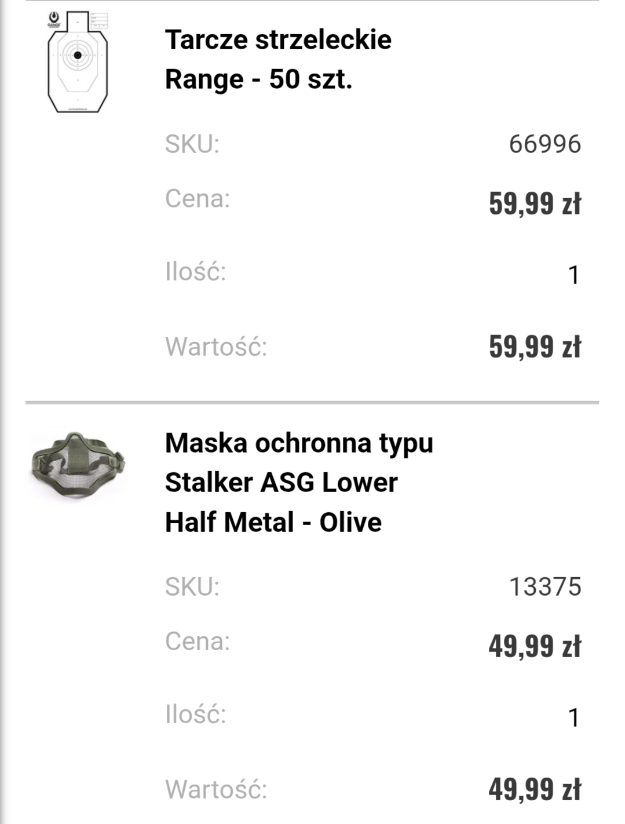Click the quantity value for the Stalker mask
Image resolution: width=625 pixels, height=824 pixels.
pyautogui.click(x=573, y=717)
